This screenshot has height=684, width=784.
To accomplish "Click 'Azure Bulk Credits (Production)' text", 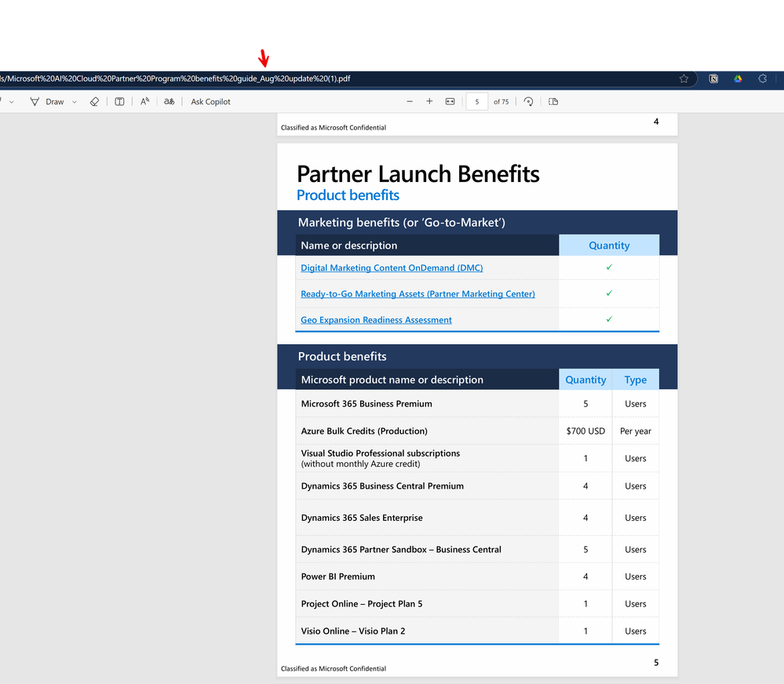I will [364, 431].
